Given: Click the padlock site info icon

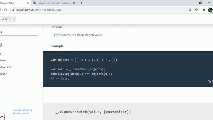Looking at the screenshot, I should [x=13, y=10].
